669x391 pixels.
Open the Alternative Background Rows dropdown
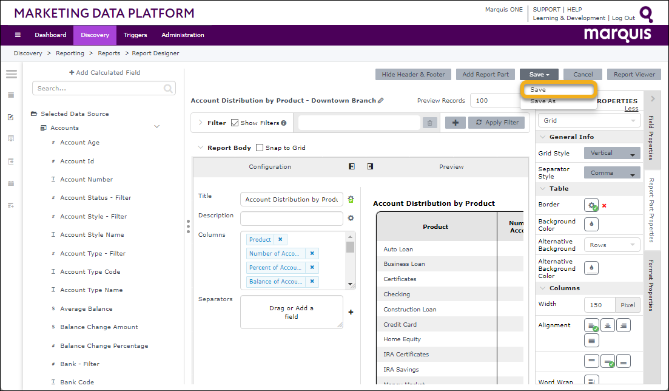(x=612, y=245)
